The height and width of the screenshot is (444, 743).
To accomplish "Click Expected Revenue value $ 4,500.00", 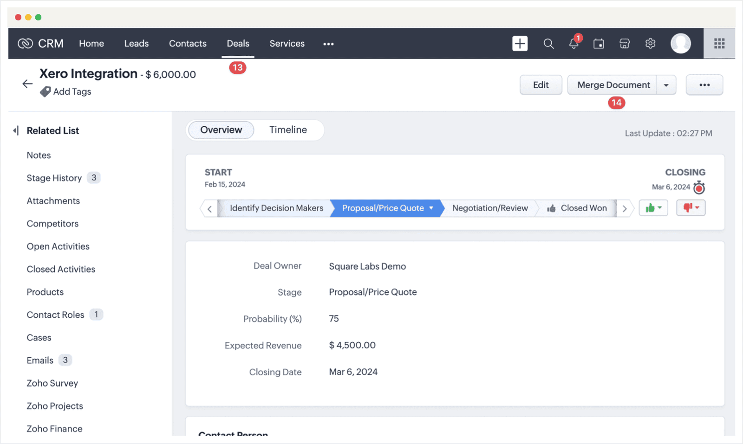I will tap(352, 345).
